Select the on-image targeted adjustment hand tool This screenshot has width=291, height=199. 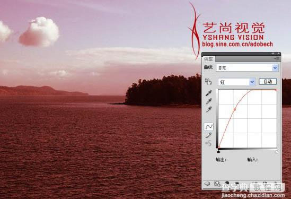208,82
